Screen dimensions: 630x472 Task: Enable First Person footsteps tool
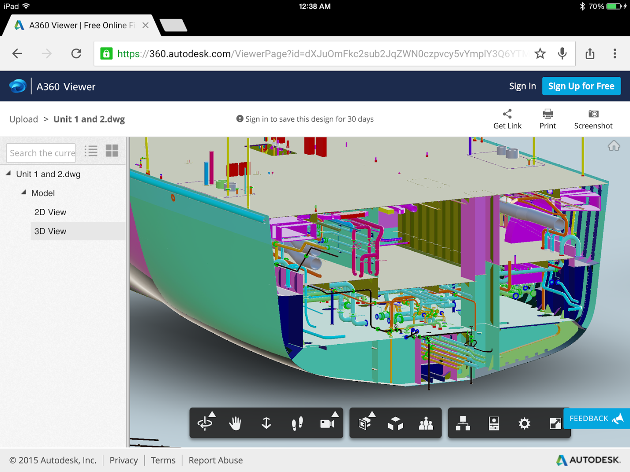pyautogui.click(x=297, y=423)
